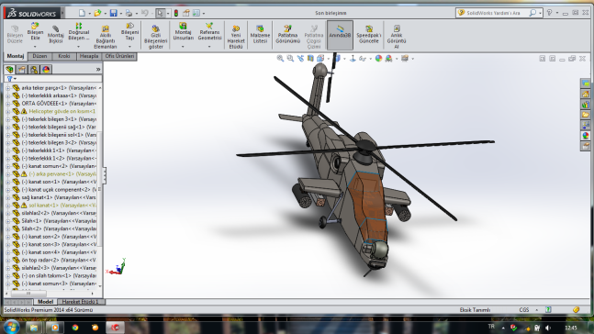The width and height of the screenshot is (594, 334).
Task: Click the taskbar clock showing 12:45
Action: point(570,328)
